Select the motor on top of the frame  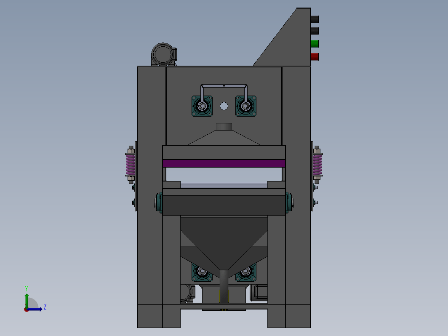pos(164,54)
